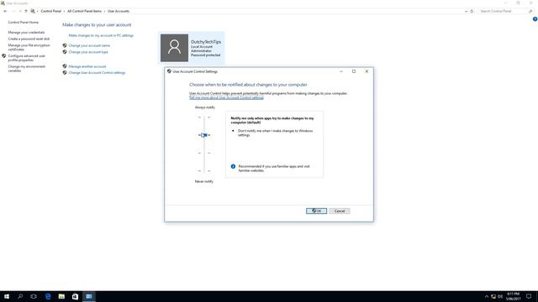The height and width of the screenshot is (302, 538).
Task: Click the Back arrow in Control Panel
Action: point(5,11)
